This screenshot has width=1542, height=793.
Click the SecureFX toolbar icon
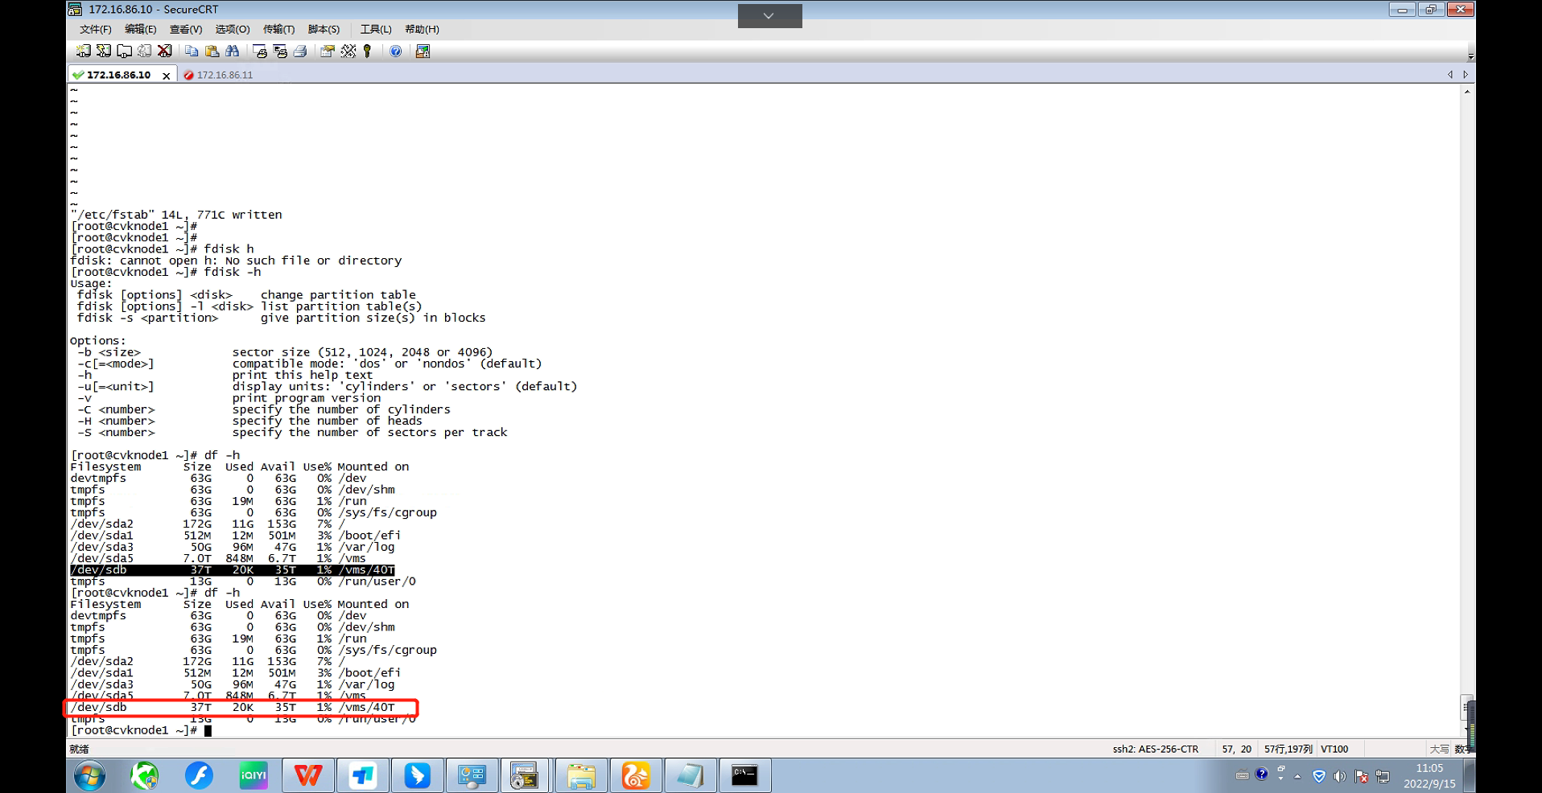coord(423,51)
